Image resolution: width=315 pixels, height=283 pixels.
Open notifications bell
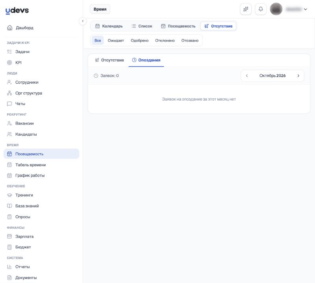point(261,9)
